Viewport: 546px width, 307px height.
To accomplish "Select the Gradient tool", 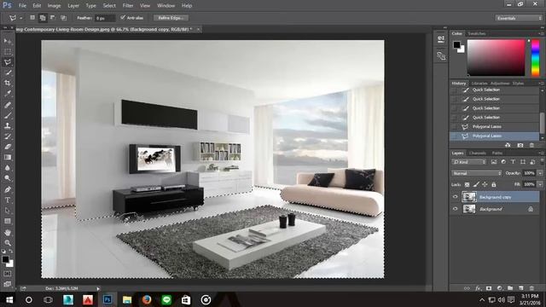I will click(x=8, y=157).
